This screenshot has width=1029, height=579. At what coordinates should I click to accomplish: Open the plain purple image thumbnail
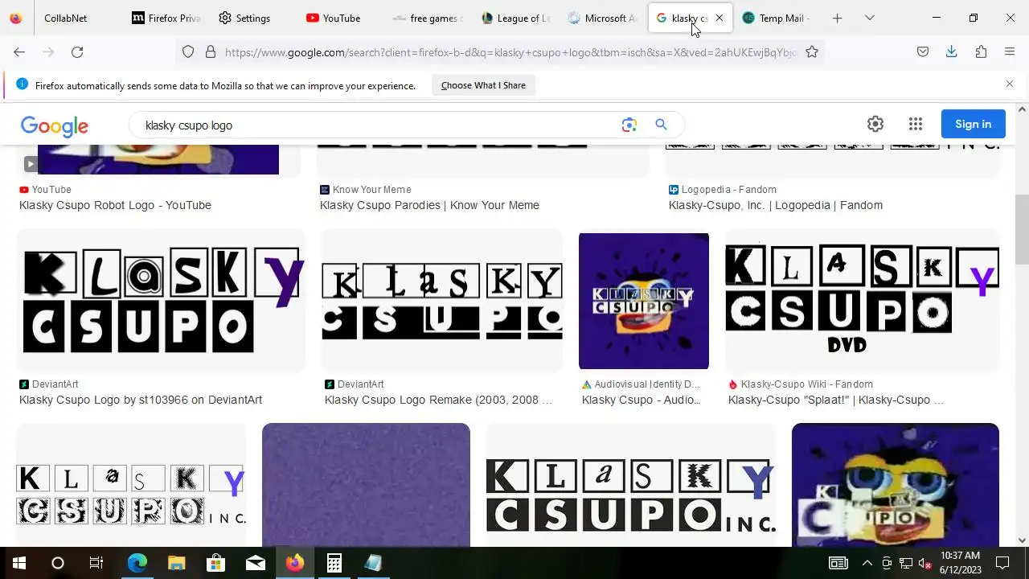coord(366,485)
